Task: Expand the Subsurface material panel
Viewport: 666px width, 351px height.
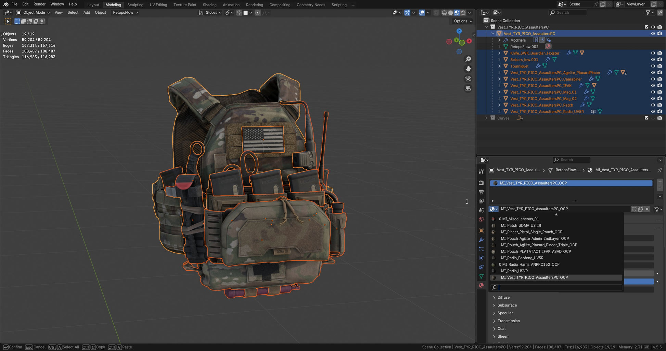Action: click(507, 305)
